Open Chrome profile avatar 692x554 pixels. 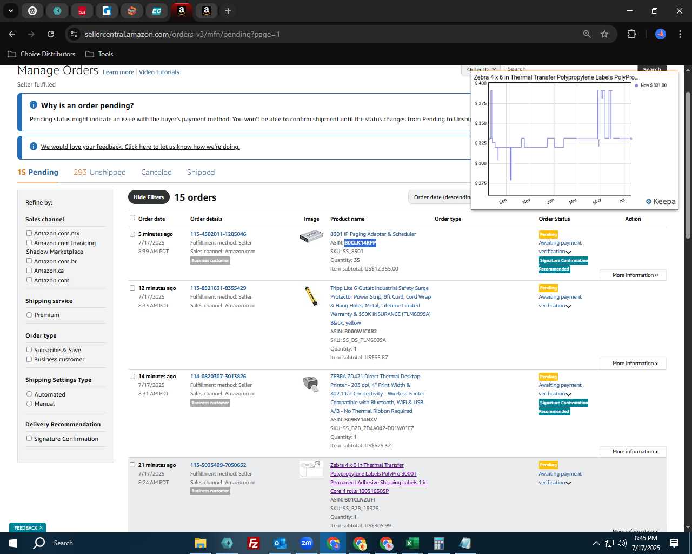[661, 34]
